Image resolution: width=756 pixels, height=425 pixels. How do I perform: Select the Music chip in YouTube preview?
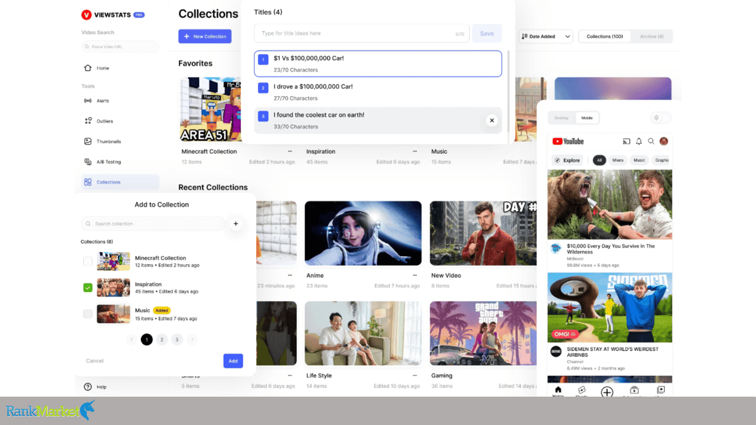(x=639, y=160)
